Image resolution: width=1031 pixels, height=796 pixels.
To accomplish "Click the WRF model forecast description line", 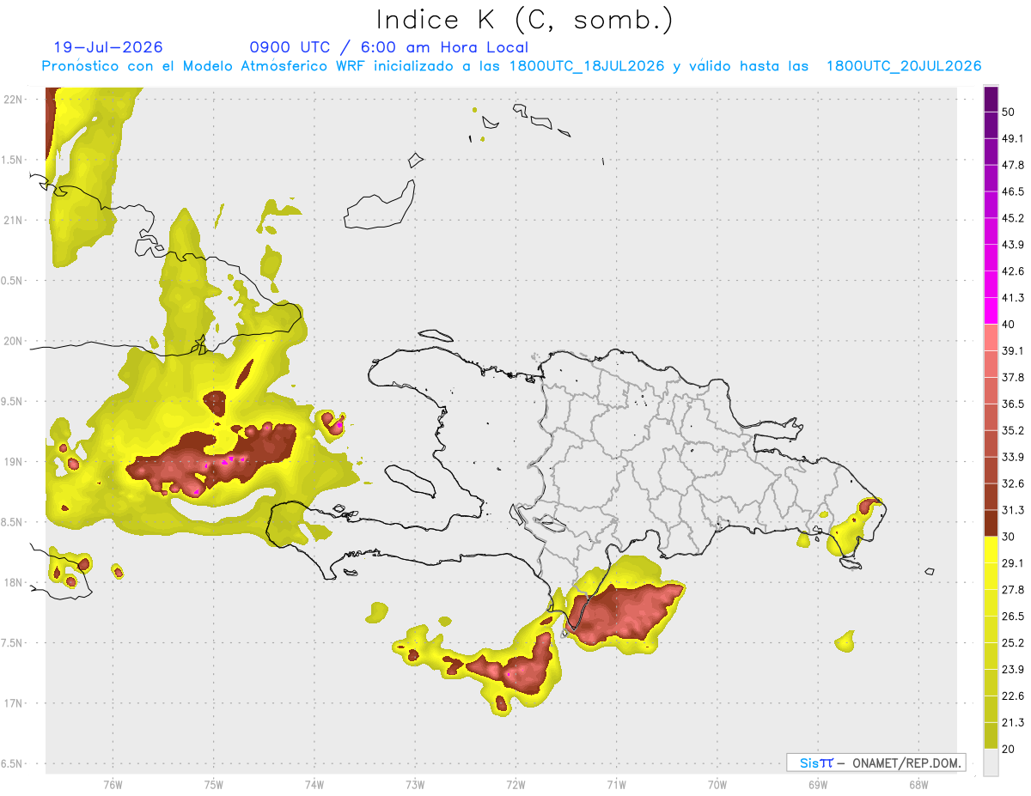I will point(512,66).
